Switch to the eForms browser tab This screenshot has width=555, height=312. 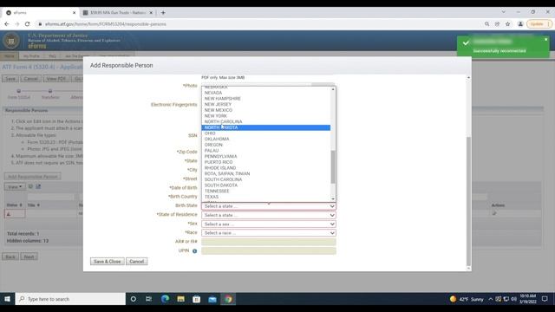[40, 13]
